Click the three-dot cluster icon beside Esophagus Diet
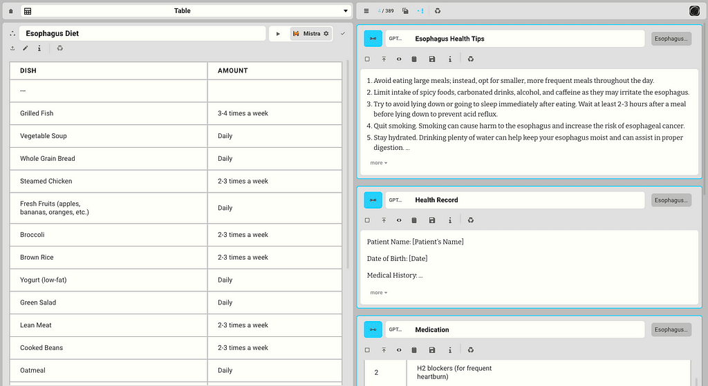The width and height of the screenshot is (708, 386). [12, 33]
